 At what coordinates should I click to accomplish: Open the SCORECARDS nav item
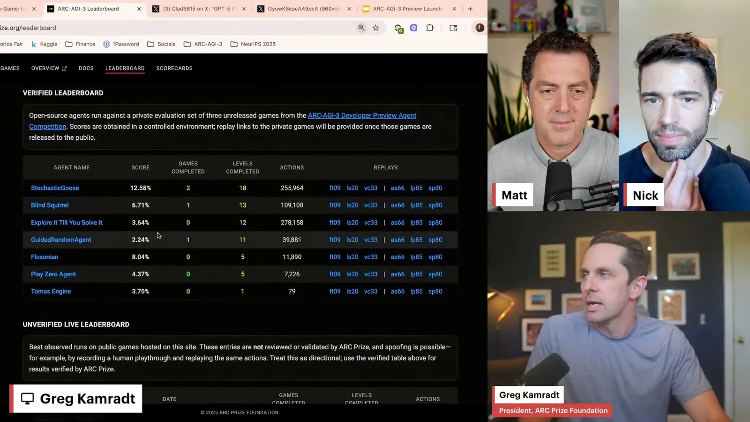coord(174,68)
